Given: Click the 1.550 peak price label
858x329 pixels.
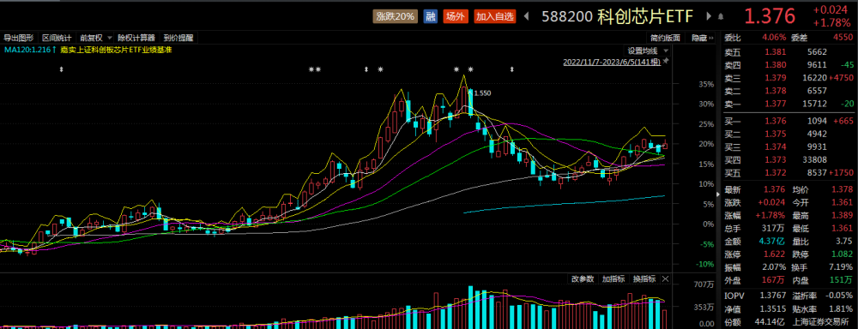Looking at the screenshot, I should [482, 93].
